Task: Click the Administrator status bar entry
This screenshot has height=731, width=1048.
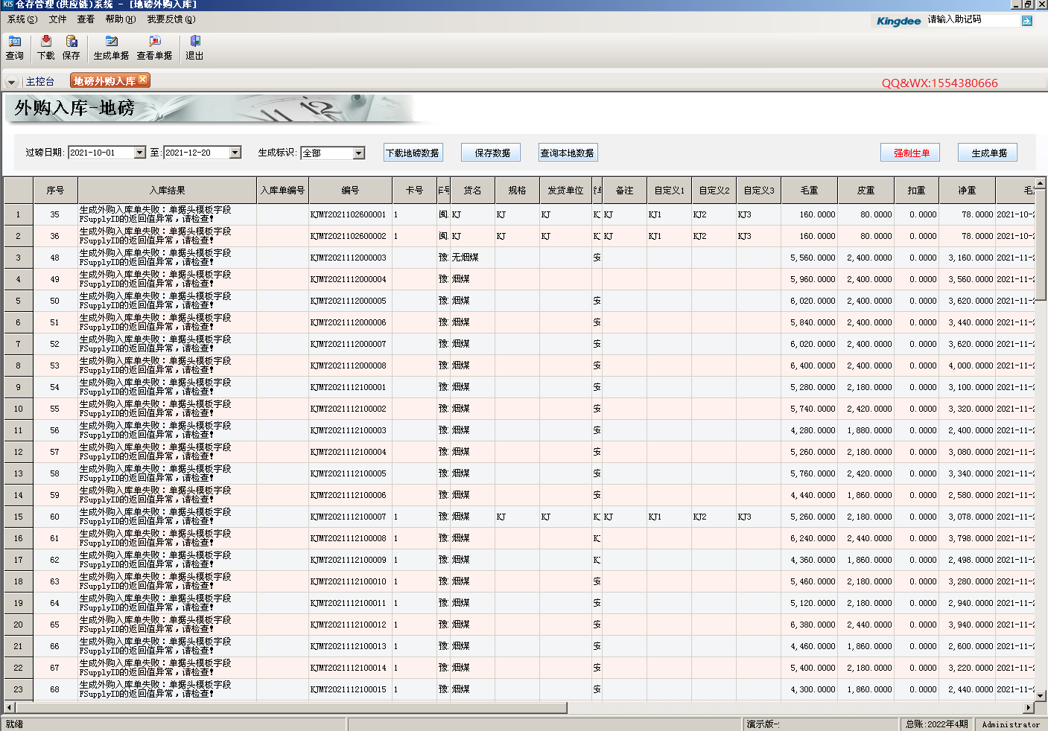Action: pyautogui.click(x=1011, y=724)
